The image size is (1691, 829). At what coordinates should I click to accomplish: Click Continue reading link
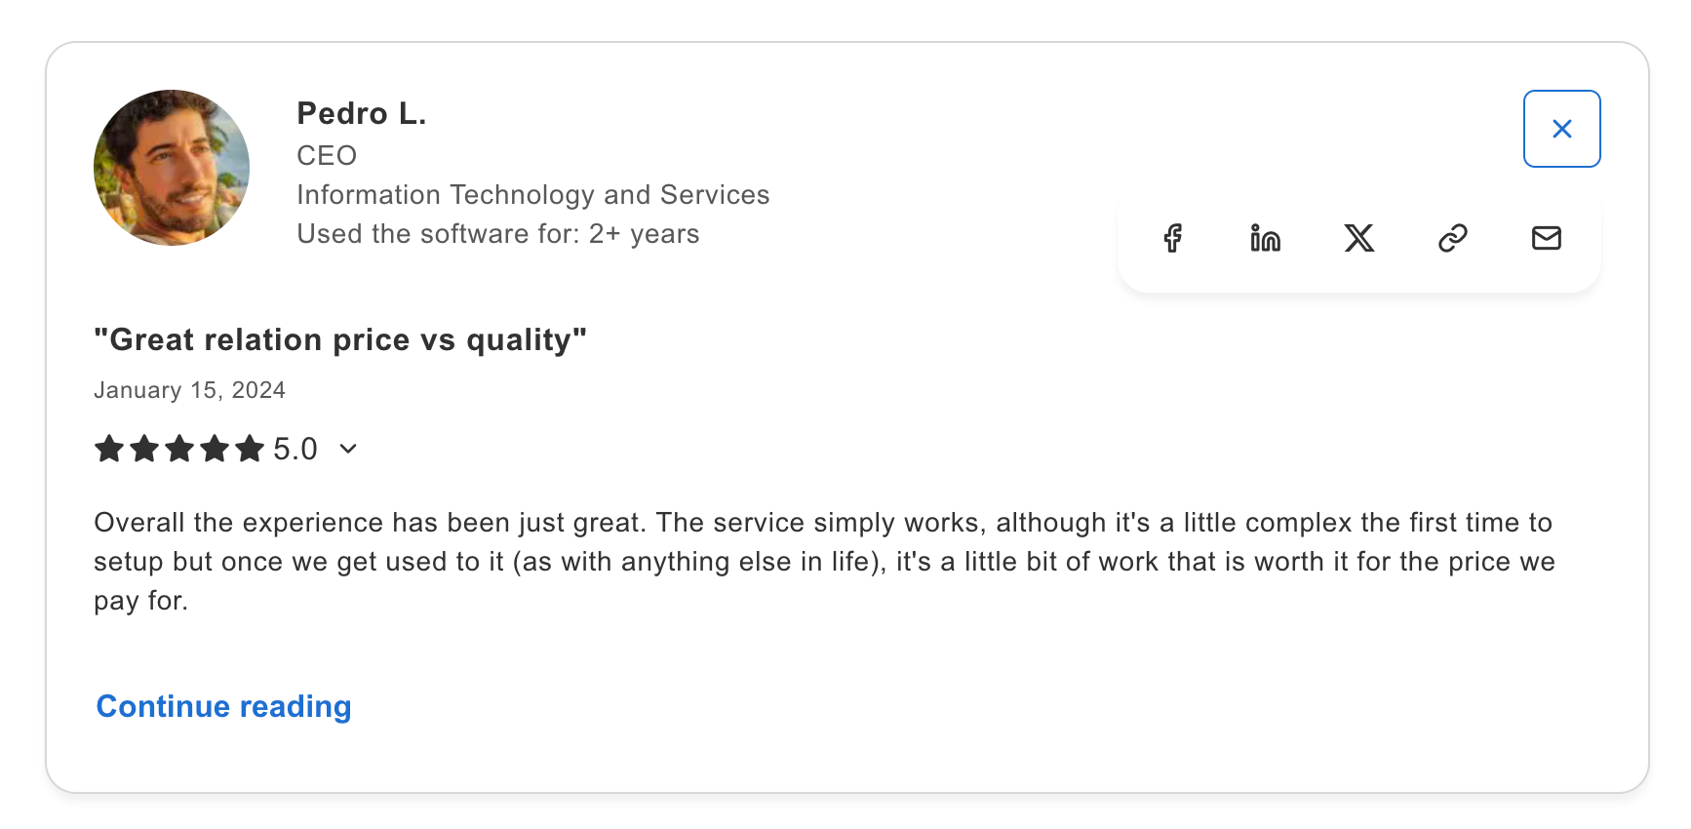coord(223,706)
